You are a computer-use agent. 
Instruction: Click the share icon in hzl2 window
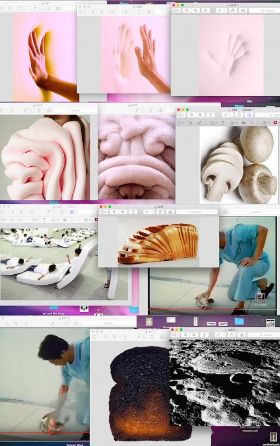click(112, 12)
